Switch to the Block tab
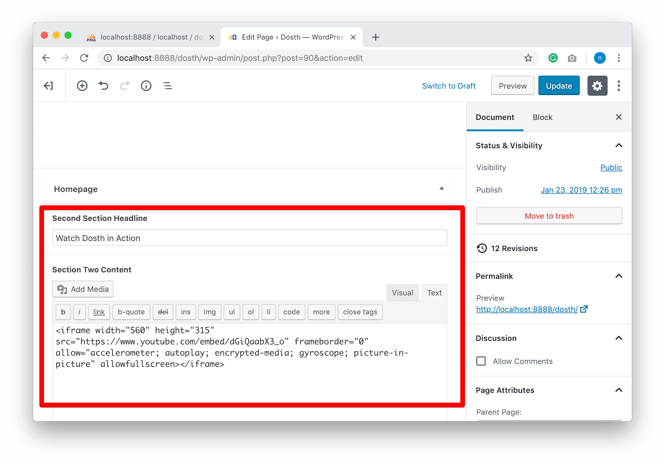The height and width of the screenshot is (465, 665). point(543,117)
